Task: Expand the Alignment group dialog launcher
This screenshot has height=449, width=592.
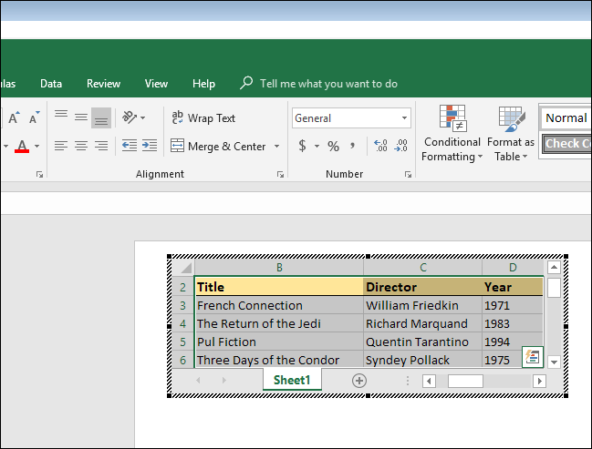Action: pyautogui.click(x=280, y=174)
